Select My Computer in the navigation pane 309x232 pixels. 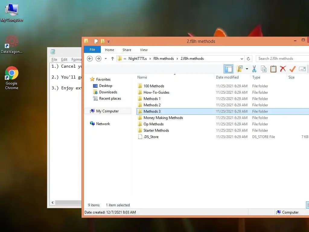pos(107,111)
